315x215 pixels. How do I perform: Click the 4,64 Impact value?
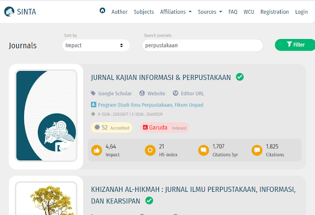[x=111, y=146]
